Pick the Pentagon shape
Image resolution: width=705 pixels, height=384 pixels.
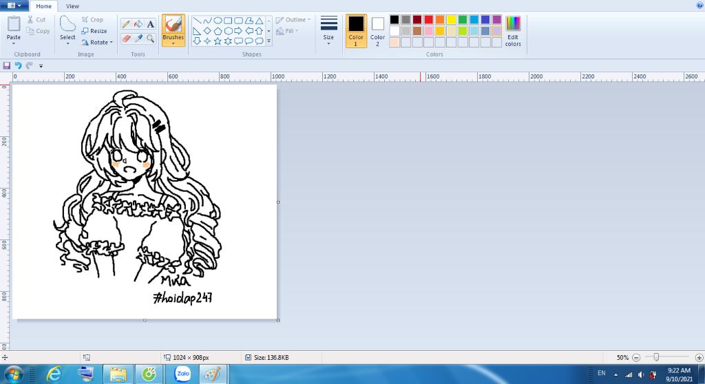(x=218, y=31)
